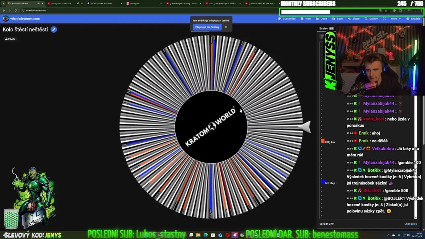
Task: Open the browser extensions puzzle icon
Action: tap(401, 10)
